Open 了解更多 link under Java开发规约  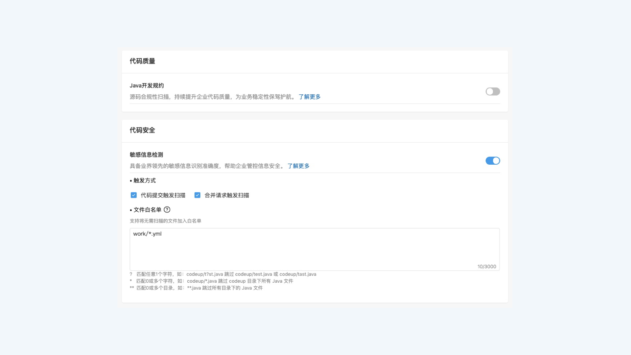310,97
